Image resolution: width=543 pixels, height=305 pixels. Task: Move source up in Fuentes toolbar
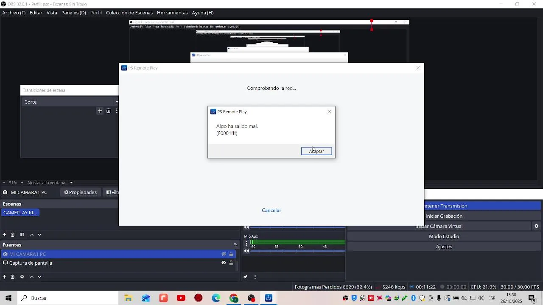[31, 277]
